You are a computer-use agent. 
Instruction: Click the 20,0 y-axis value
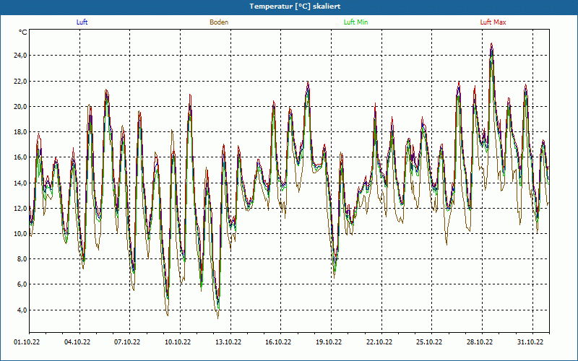[20, 106]
